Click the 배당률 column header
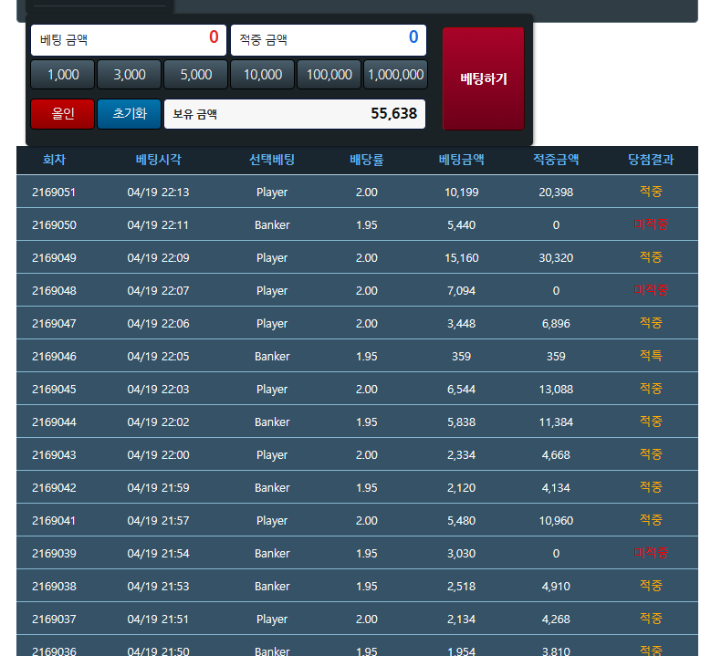This screenshot has height=656, width=711. [x=366, y=160]
